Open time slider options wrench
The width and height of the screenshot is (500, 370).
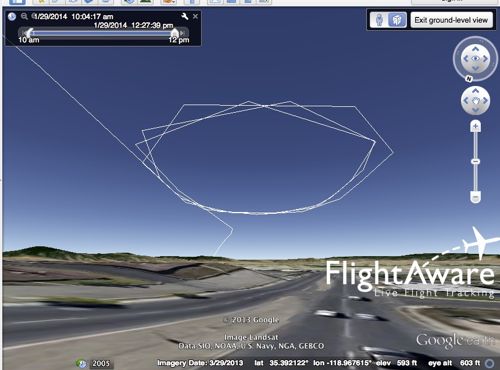point(185,16)
